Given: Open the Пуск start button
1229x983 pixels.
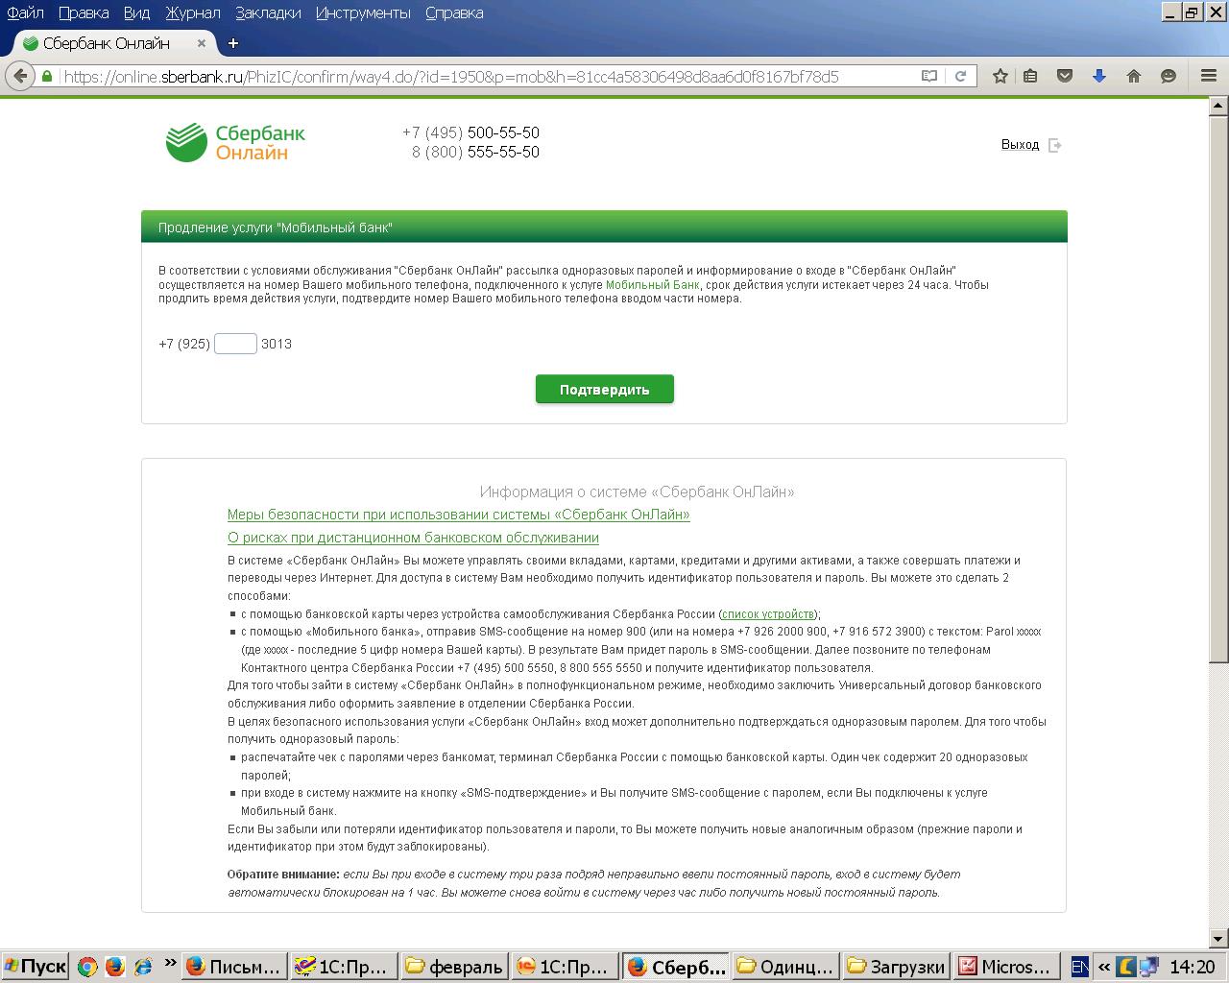Looking at the screenshot, I should 35,967.
